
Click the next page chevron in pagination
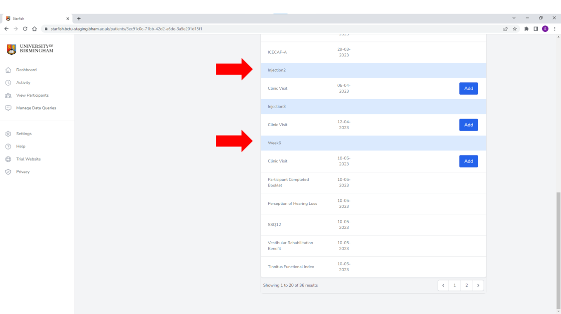478,286
